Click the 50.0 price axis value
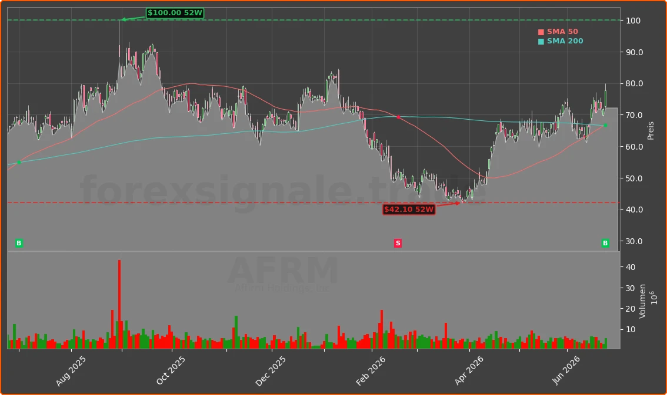The height and width of the screenshot is (395, 667). (634, 178)
